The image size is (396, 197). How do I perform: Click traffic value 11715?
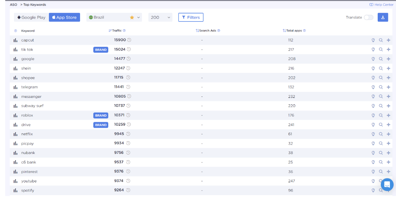[119, 78]
